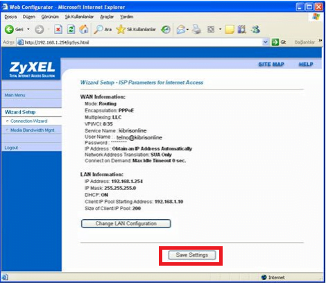Image resolution: width=326 pixels, height=283 pixels.
Task: Click the Save Settings button
Action: [x=192, y=255]
